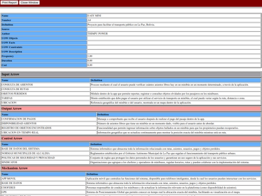Image resolution: width=262 pixels, height=196 pixels.
Task: Select CONSULTA DE RUTAS row name
Action: pyautogui.click(x=15, y=89)
